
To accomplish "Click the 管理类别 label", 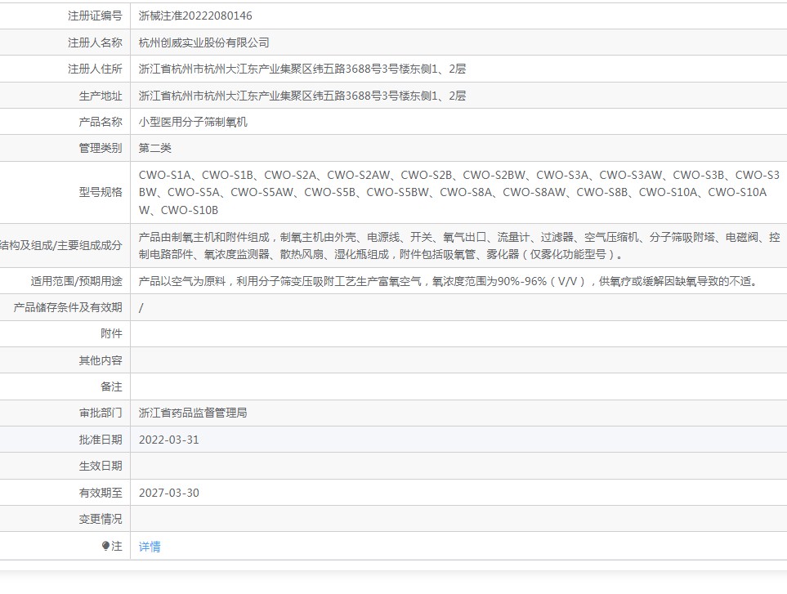I will click(101, 148).
